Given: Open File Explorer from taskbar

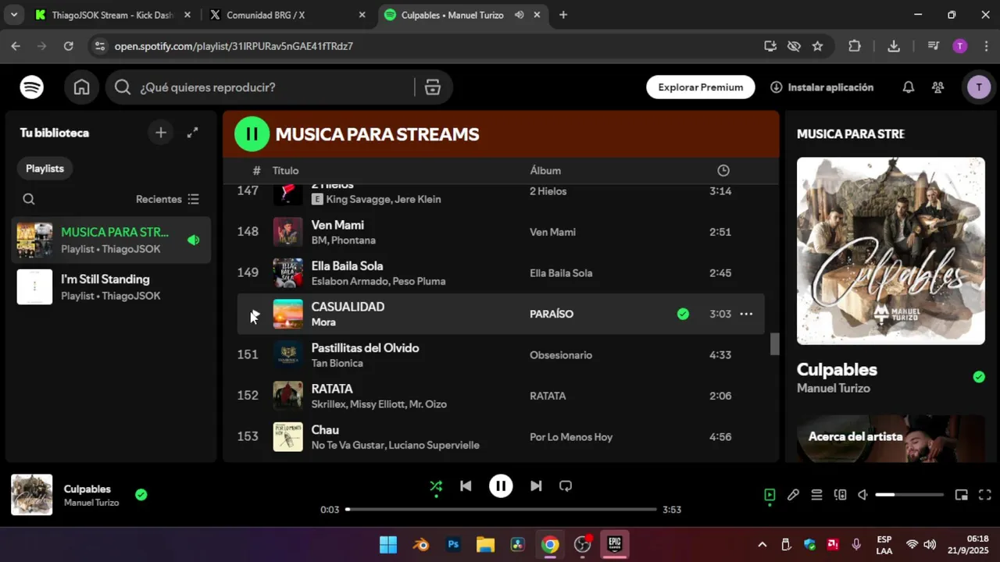Looking at the screenshot, I should tap(485, 545).
